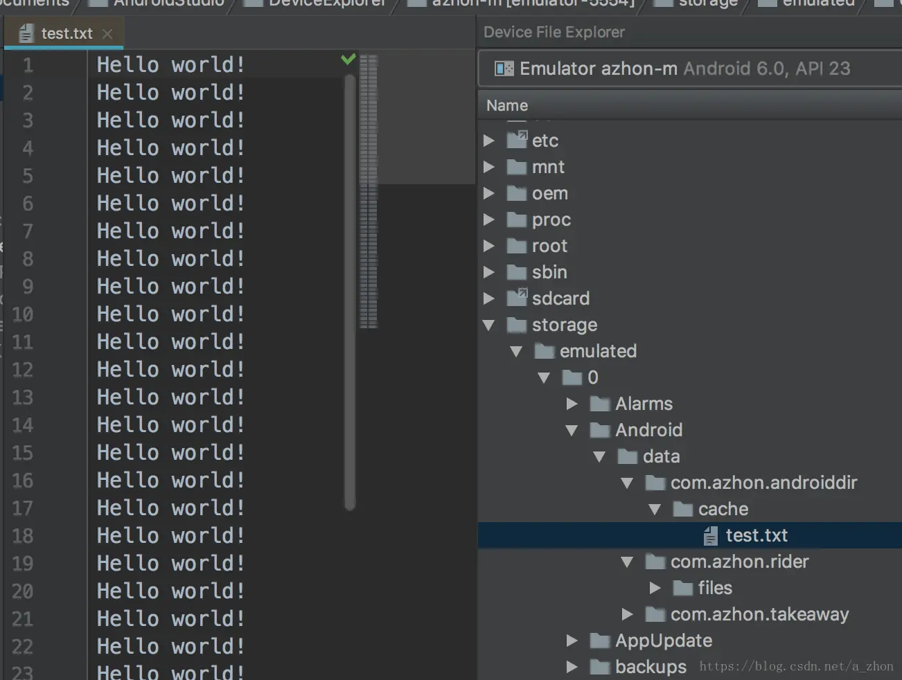Select test.txt in the file tree
Screen dimensions: 902x680
pyautogui.click(x=690, y=535)
